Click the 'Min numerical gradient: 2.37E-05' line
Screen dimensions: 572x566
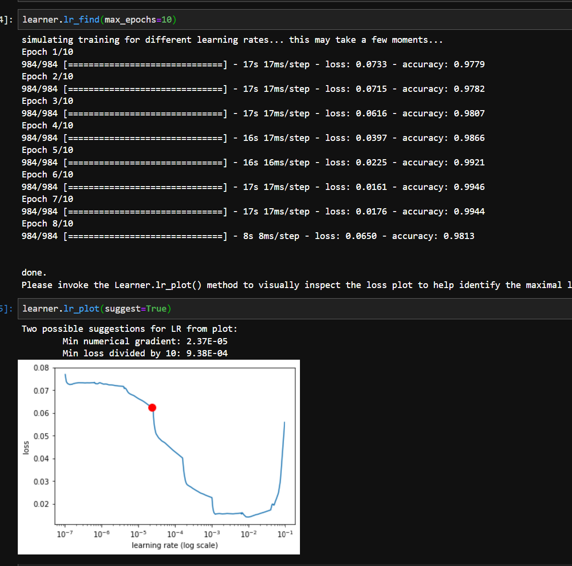[145, 341]
